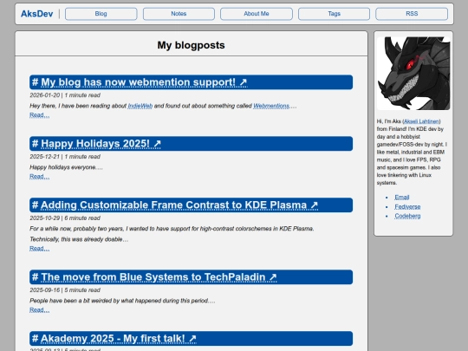Follow the IndieWeb link in excerpt
The image size is (468, 351).
pyautogui.click(x=140, y=106)
